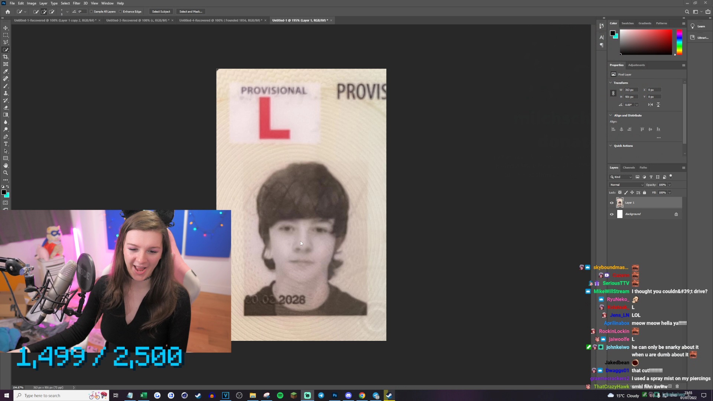The image size is (713, 401).
Task: Select the Horizontal Type tool
Action: tap(6, 144)
